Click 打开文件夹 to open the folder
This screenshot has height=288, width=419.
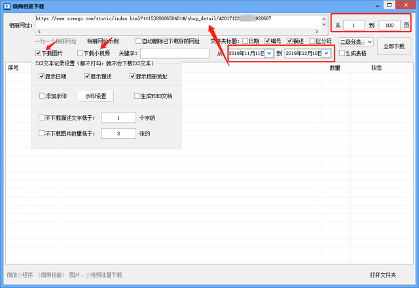[382, 274]
